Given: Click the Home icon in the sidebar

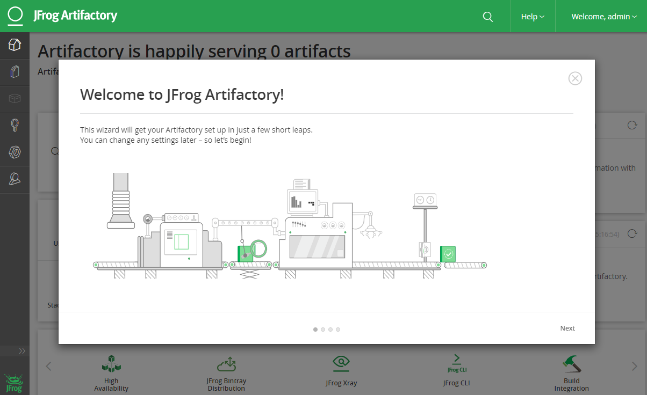Looking at the screenshot, I should (x=15, y=45).
